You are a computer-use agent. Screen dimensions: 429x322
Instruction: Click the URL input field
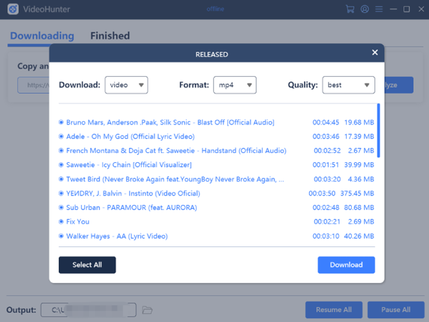tap(34, 85)
